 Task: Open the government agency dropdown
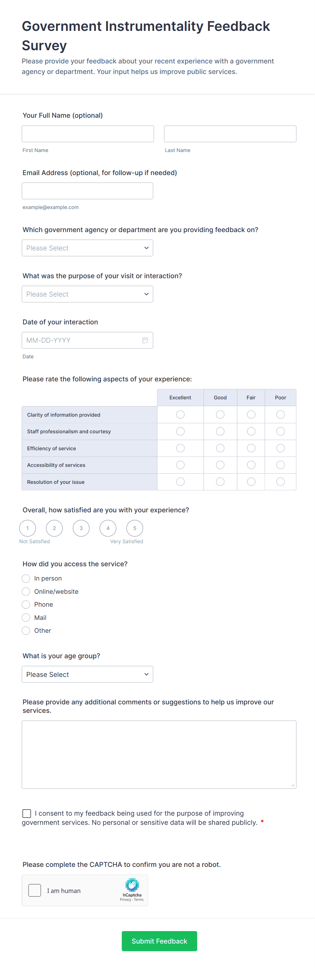click(x=87, y=248)
